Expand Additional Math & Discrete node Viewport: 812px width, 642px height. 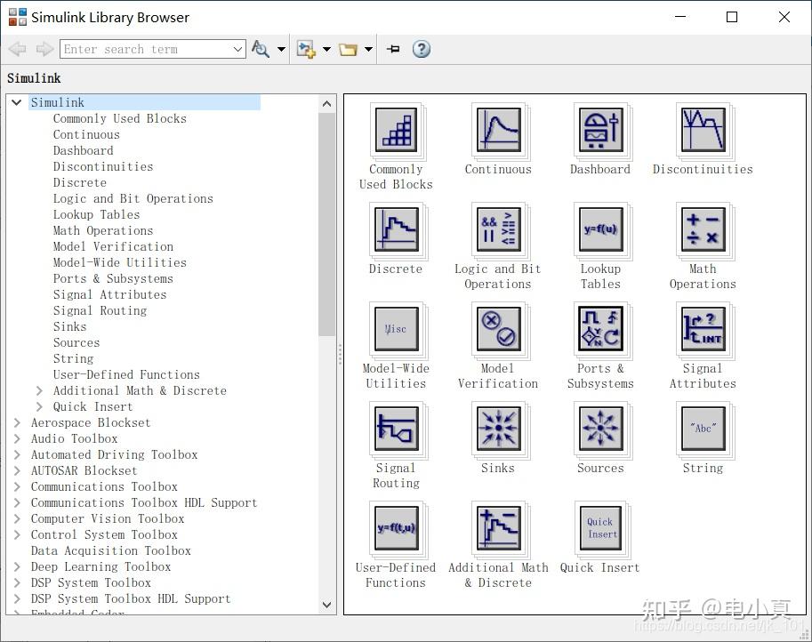39,391
